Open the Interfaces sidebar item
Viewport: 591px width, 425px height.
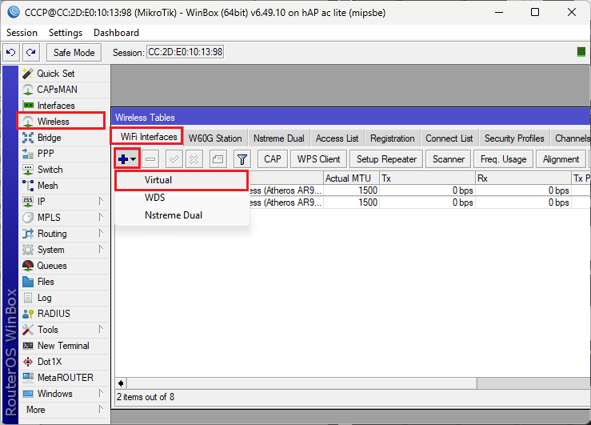(x=64, y=106)
